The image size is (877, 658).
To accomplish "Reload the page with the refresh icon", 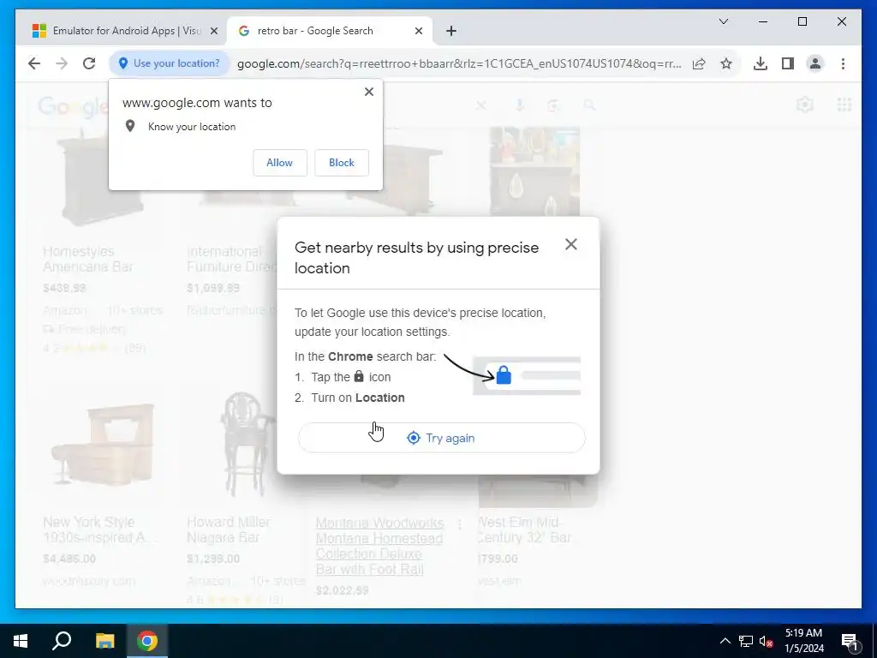I will pyautogui.click(x=89, y=63).
